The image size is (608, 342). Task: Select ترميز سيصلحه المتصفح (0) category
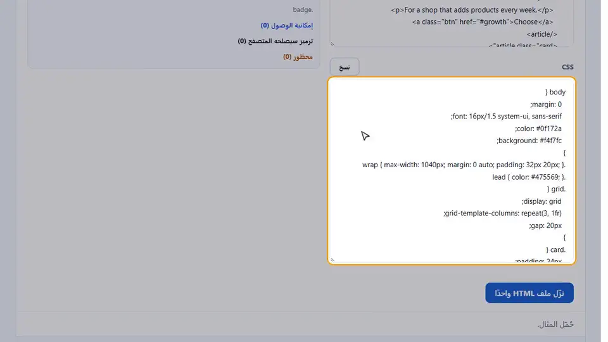click(275, 41)
